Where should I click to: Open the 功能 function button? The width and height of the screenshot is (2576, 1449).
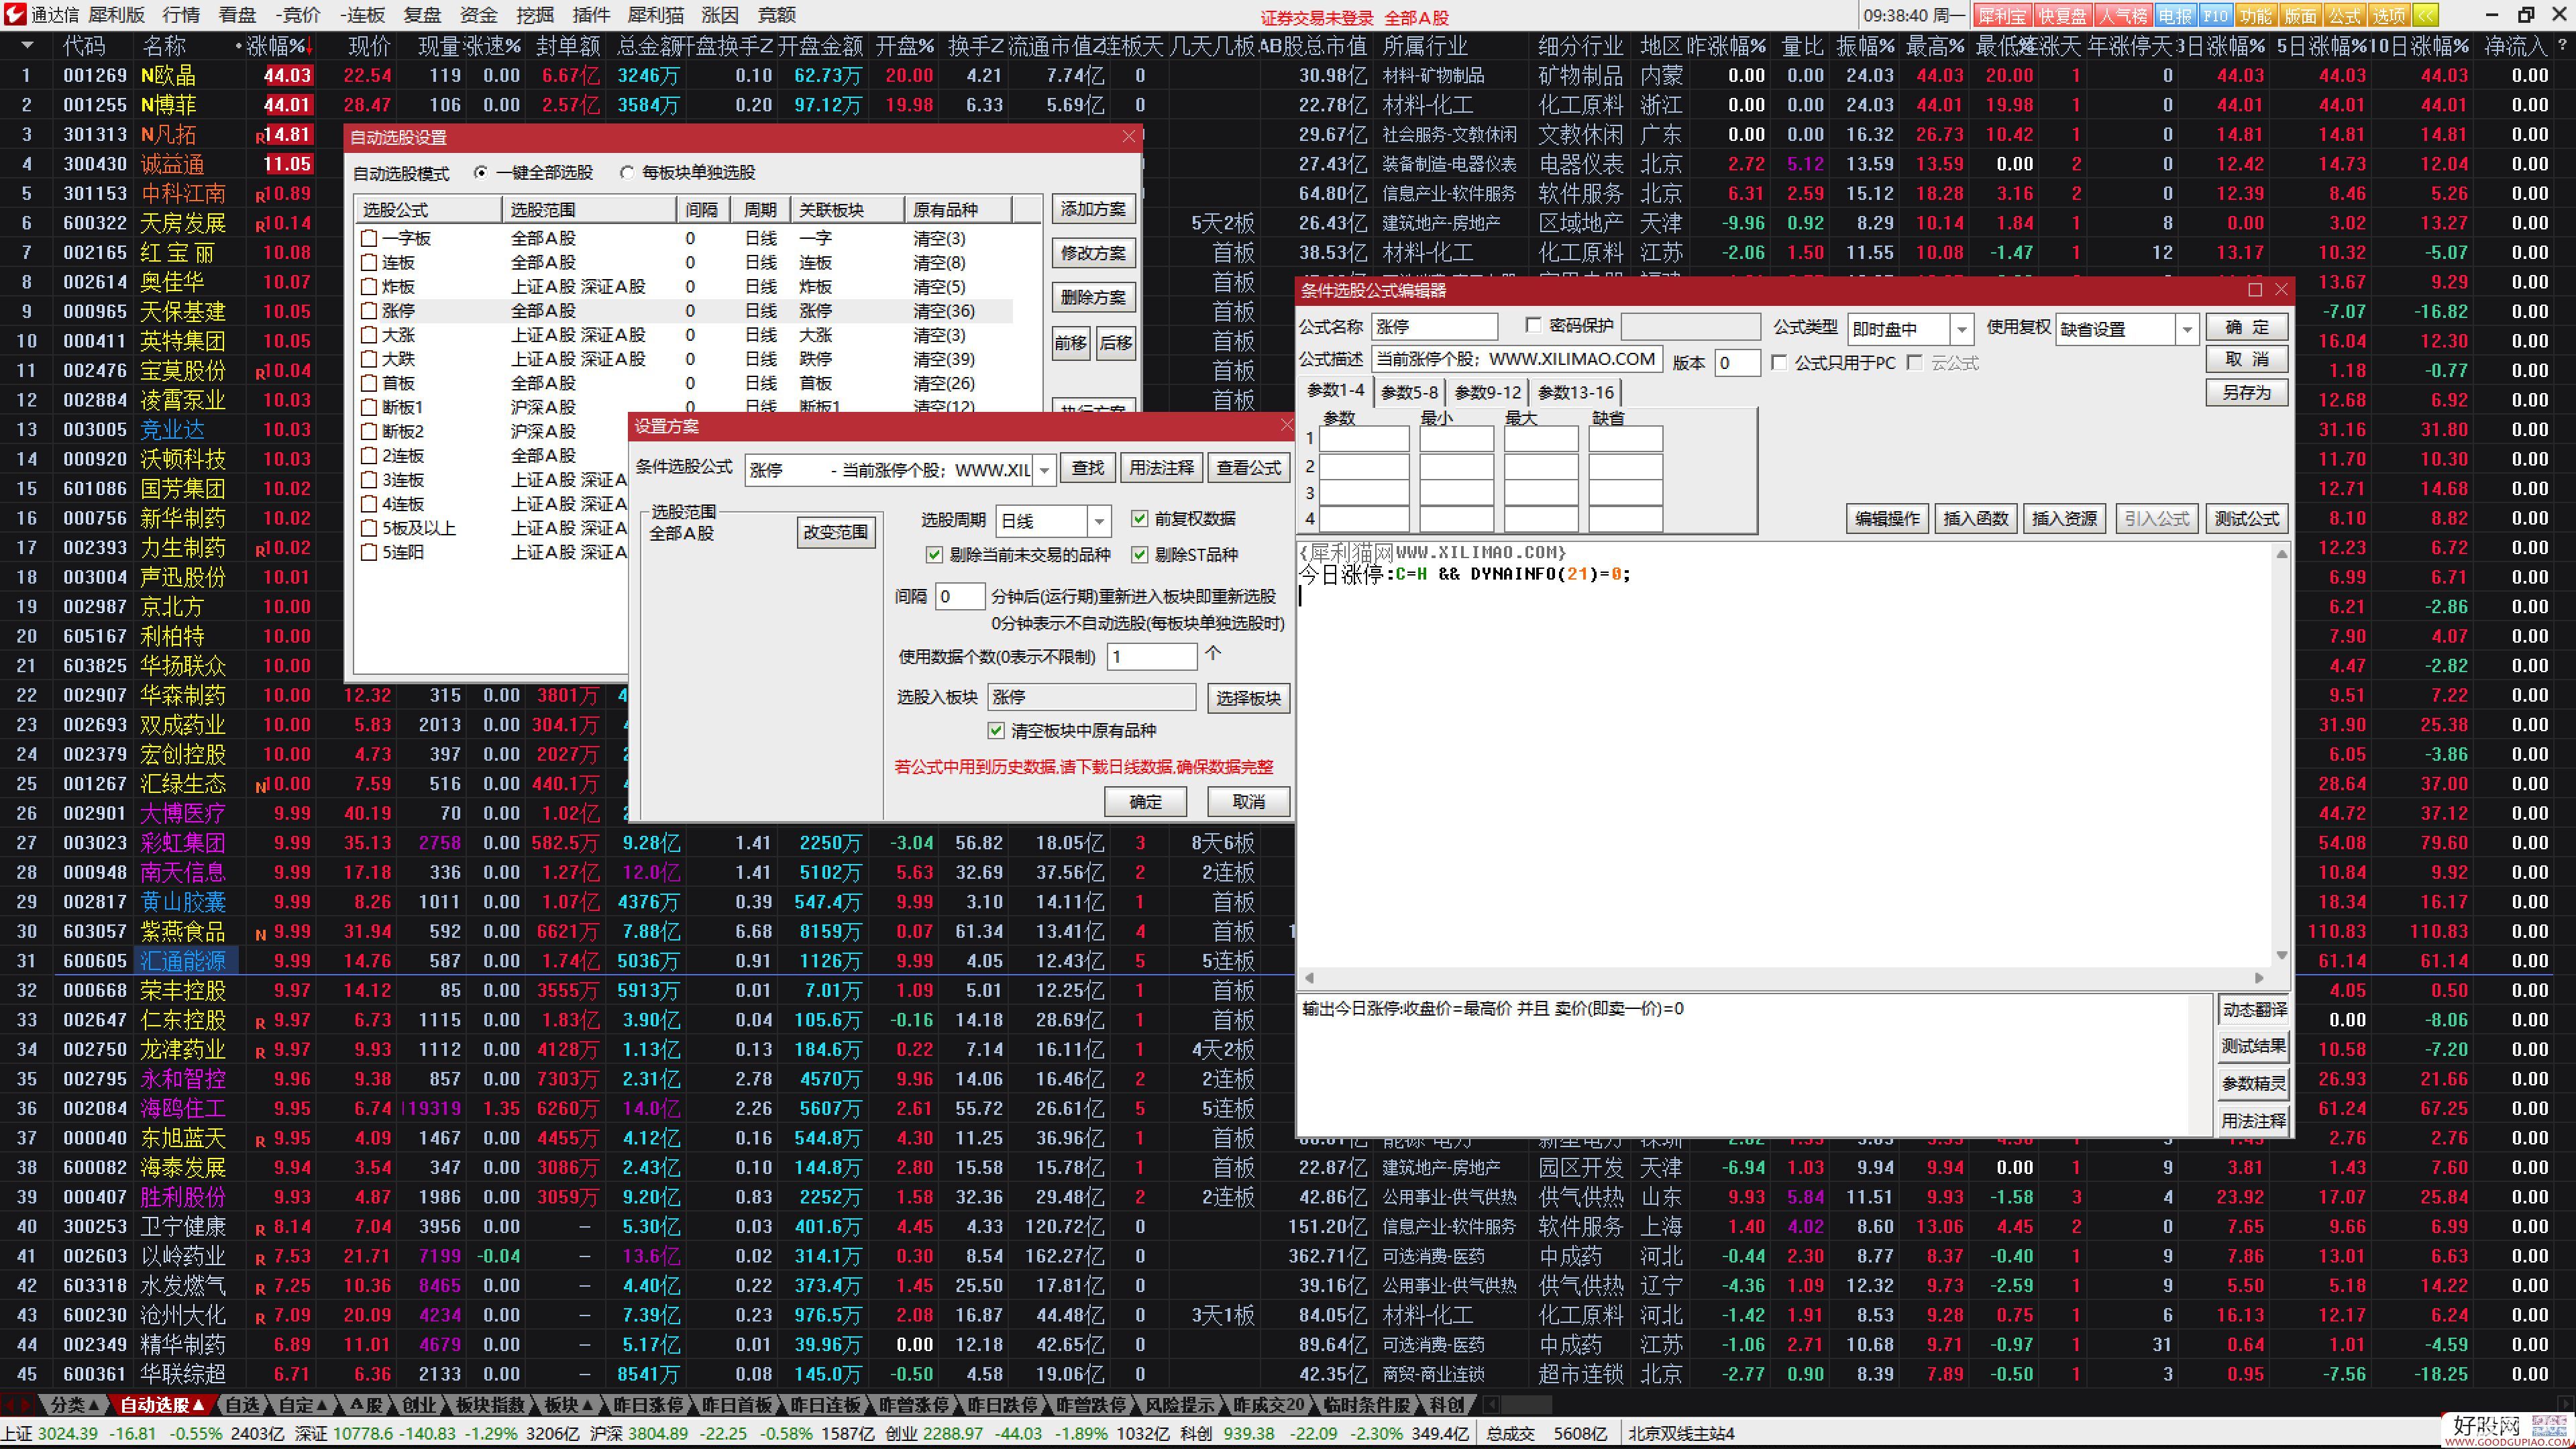tap(2256, 15)
